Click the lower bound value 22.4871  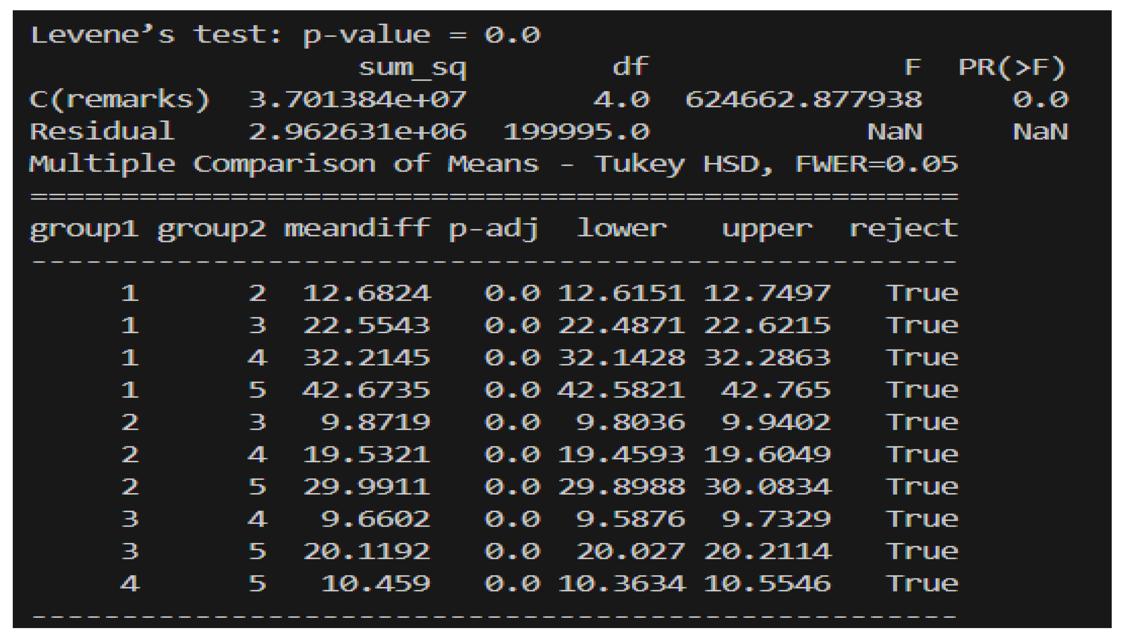pyautogui.click(x=621, y=325)
